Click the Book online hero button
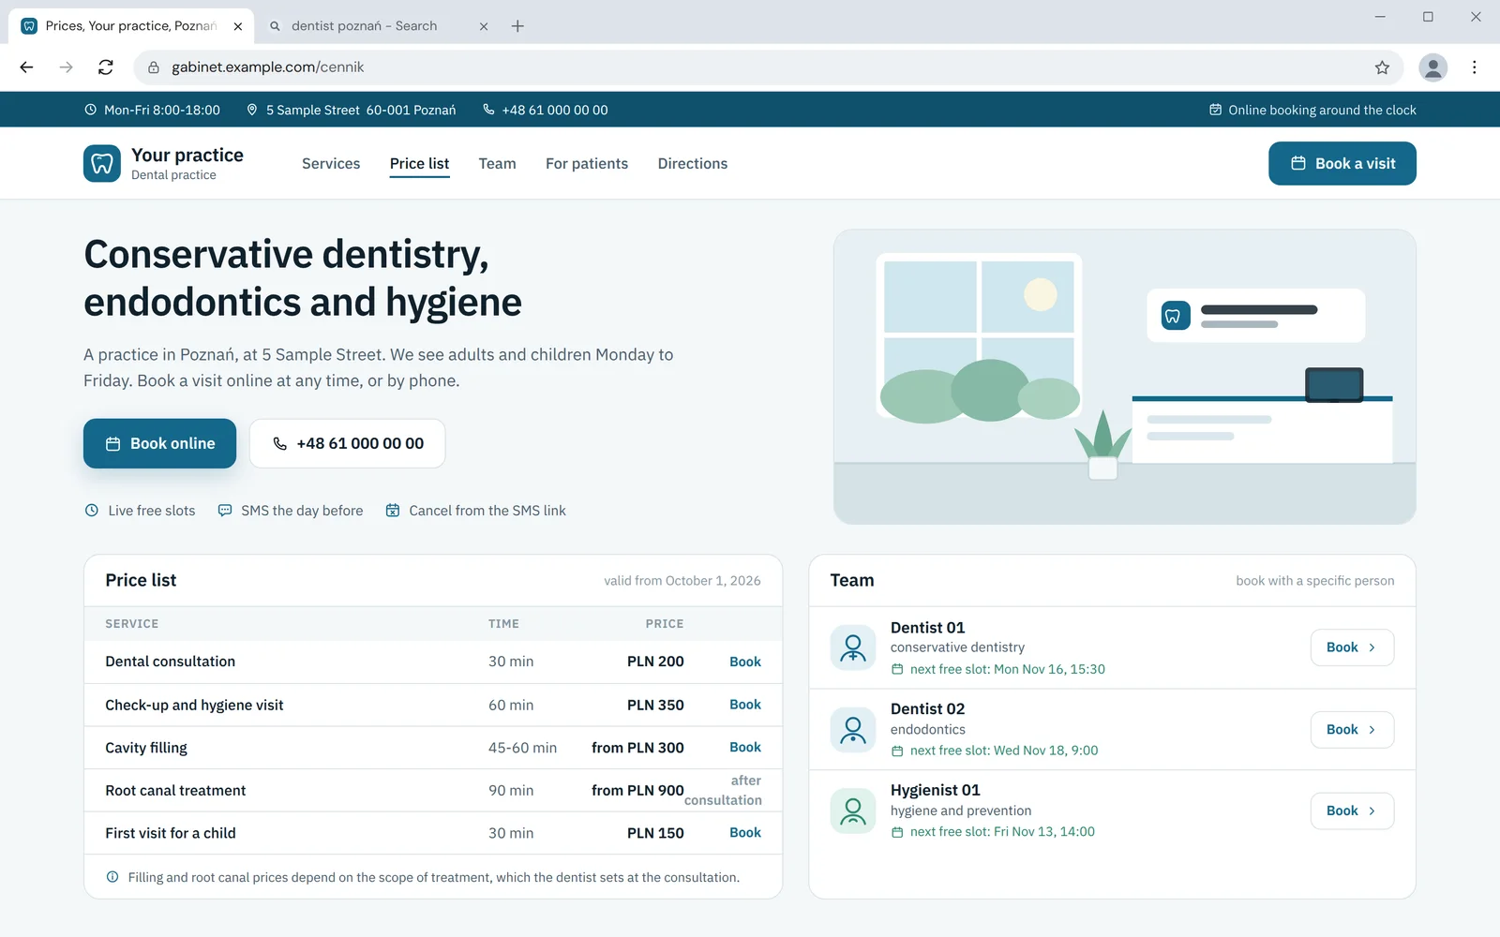 pos(159,443)
